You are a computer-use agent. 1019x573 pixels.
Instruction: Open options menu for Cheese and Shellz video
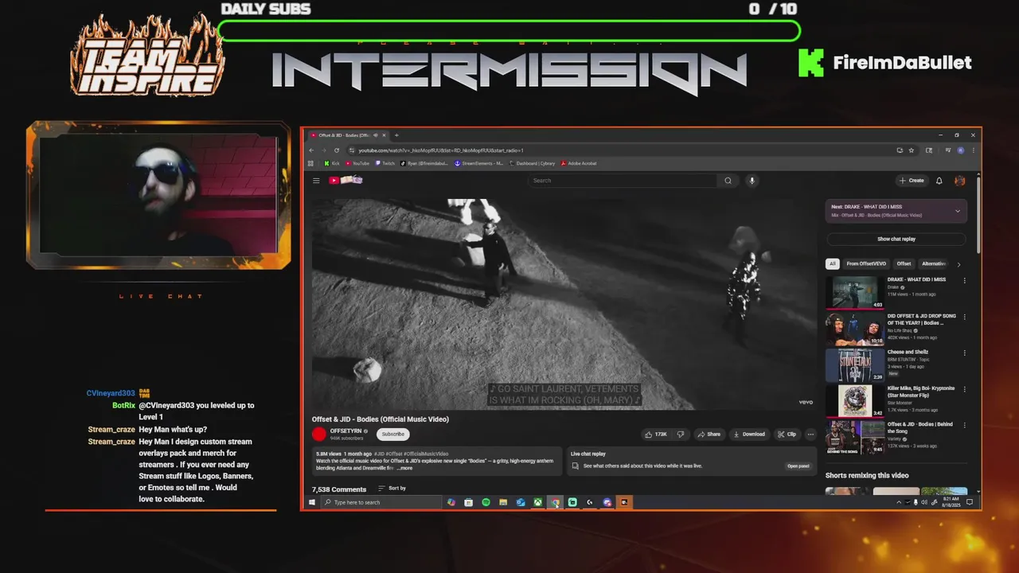[965, 353]
